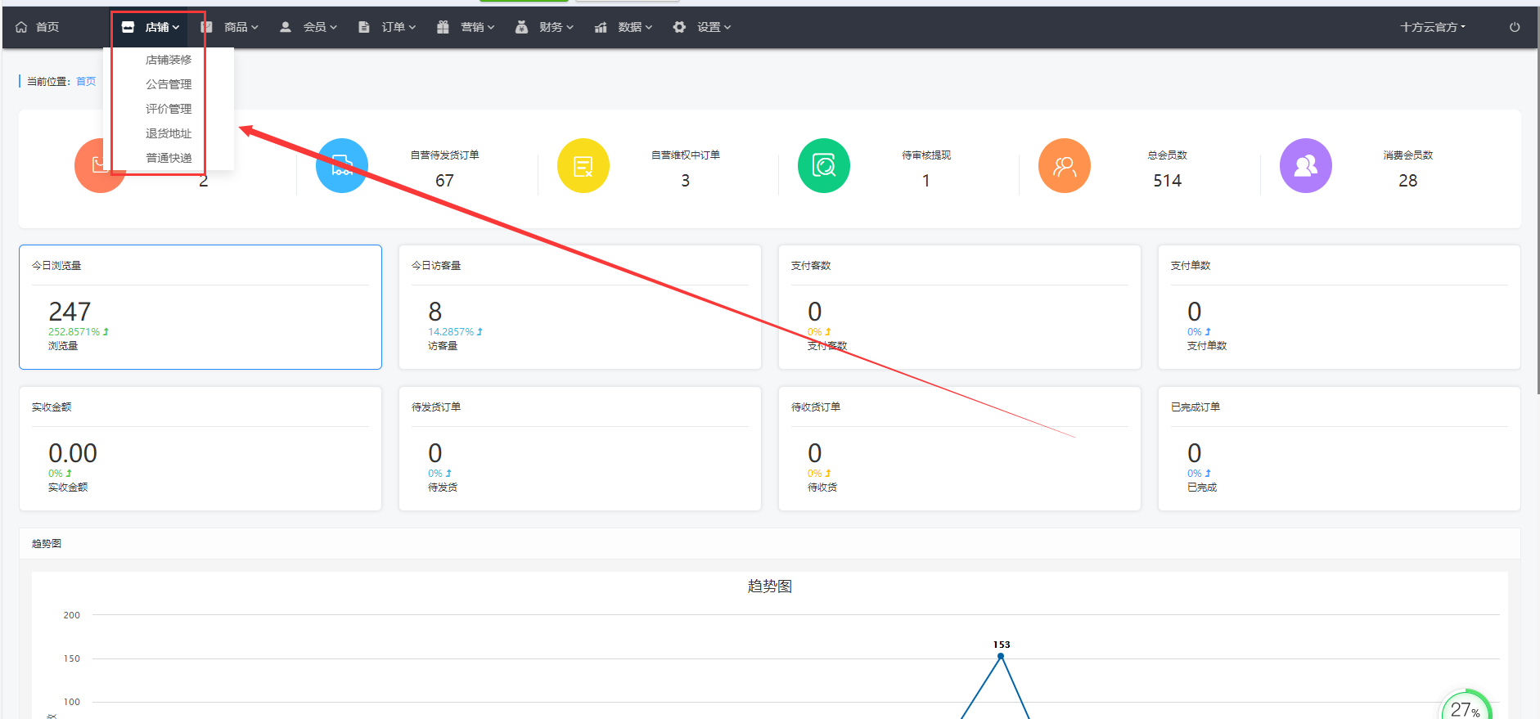Click the 14.2857% visitor growth figure

click(x=451, y=332)
